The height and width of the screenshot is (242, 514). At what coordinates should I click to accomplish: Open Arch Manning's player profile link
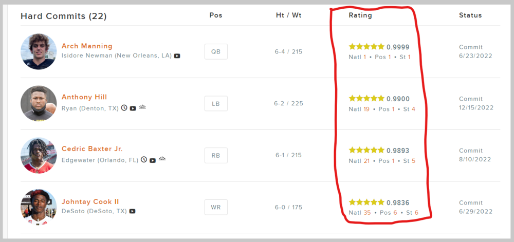tap(87, 46)
